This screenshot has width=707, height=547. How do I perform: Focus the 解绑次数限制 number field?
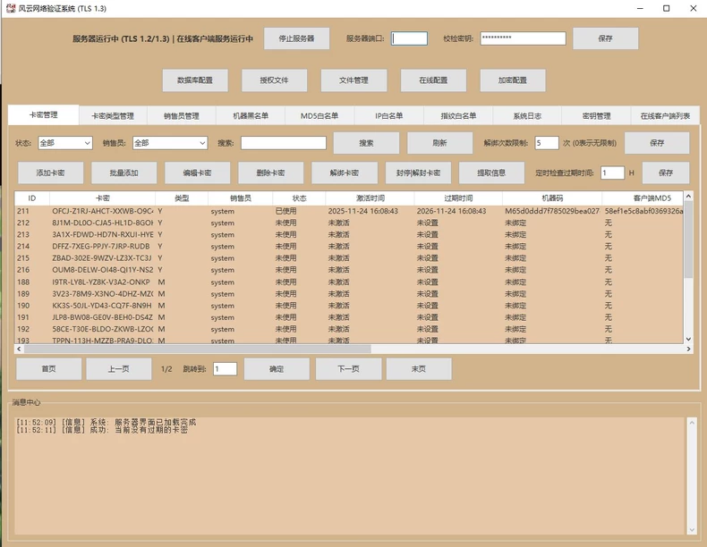click(x=547, y=143)
